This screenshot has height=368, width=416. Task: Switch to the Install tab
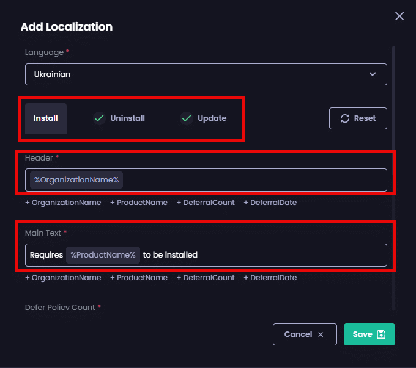(x=46, y=118)
